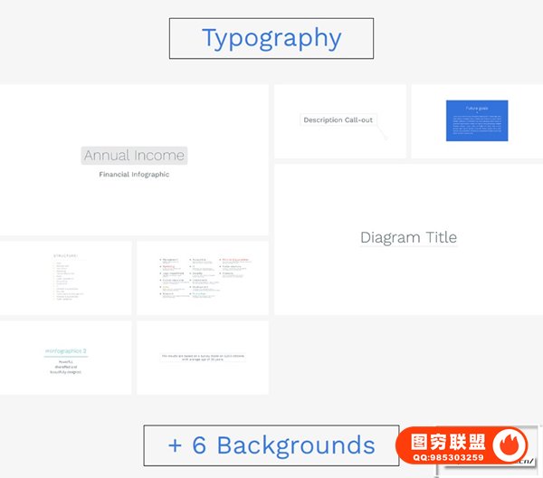
Task: Select the survey results caption text
Action: (x=203, y=358)
